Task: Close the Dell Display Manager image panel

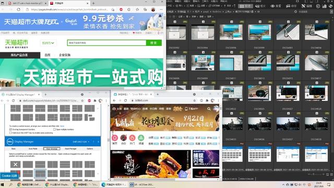Action: [x=99, y=142]
